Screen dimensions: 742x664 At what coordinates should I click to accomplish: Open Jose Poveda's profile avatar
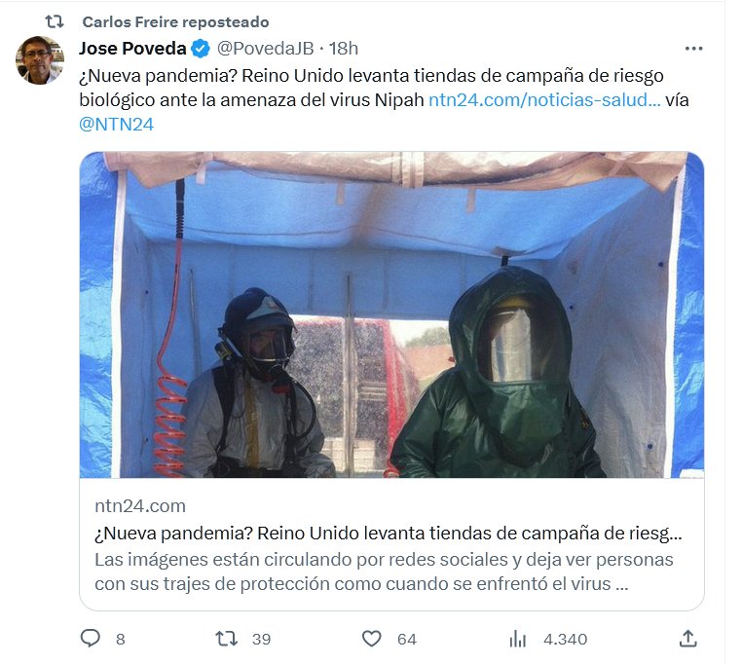[40, 60]
